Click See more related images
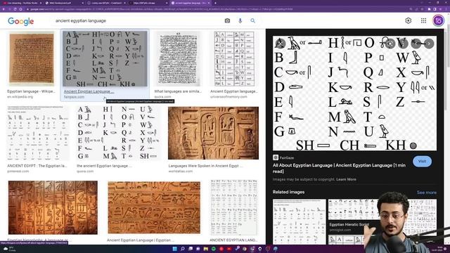Viewport: 450px width, 253px height. click(427, 192)
